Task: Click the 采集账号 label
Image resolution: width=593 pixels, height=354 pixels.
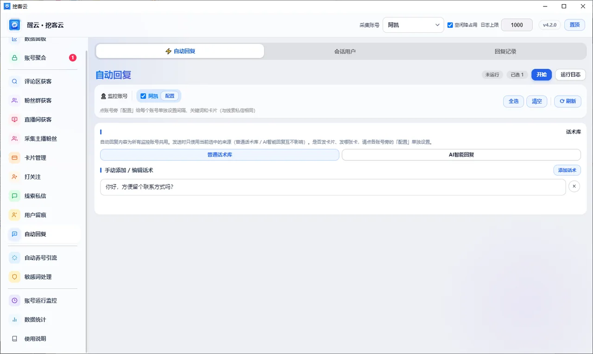Action: [x=369, y=25]
